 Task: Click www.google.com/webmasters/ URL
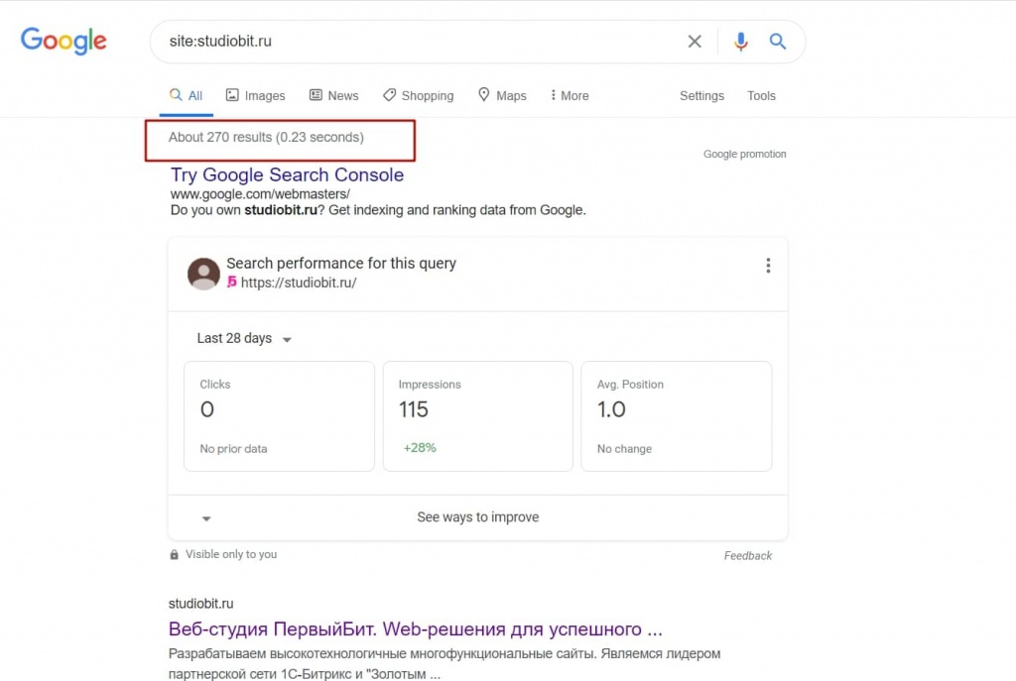[260, 193]
